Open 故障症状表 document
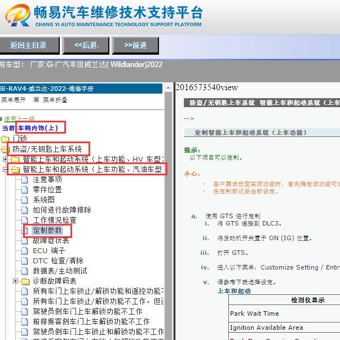The image size is (340, 340). pyautogui.click(x=51, y=241)
